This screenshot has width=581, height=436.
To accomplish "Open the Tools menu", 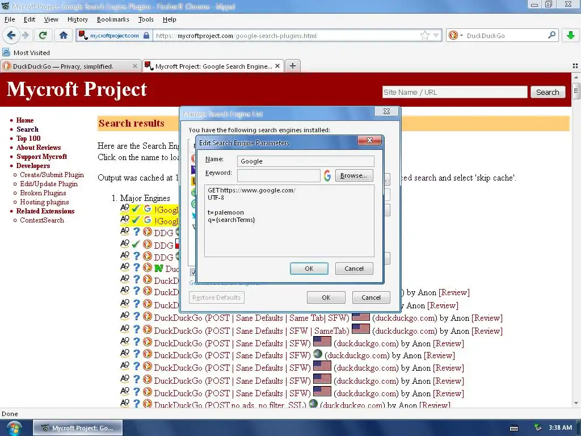I will (x=146, y=19).
